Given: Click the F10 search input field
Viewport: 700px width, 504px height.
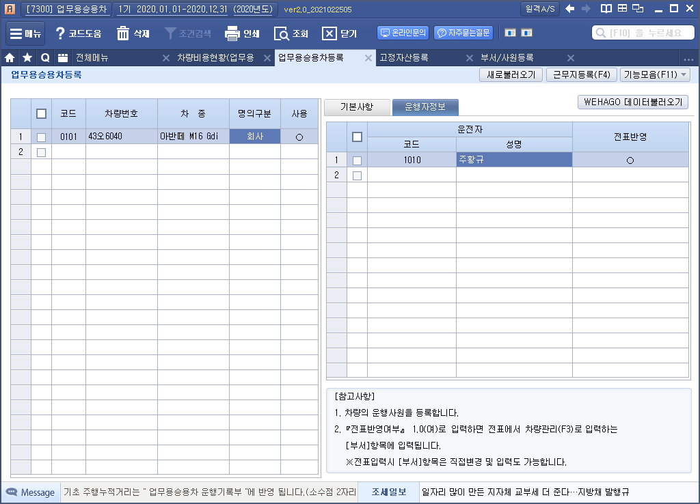Looking at the screenshot, I should 643,33.
